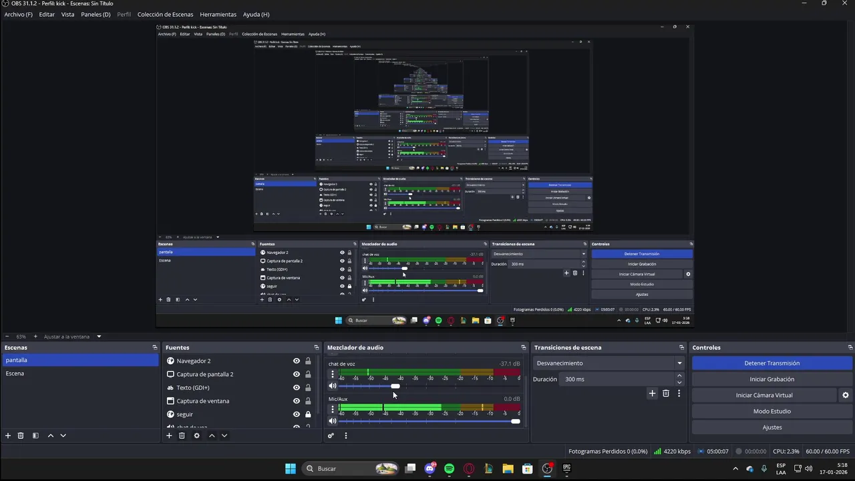Image resolution: width=855 pixels, height=481 pixels.
Task: Show hidden system tray icons chevron
Action: 735,468
